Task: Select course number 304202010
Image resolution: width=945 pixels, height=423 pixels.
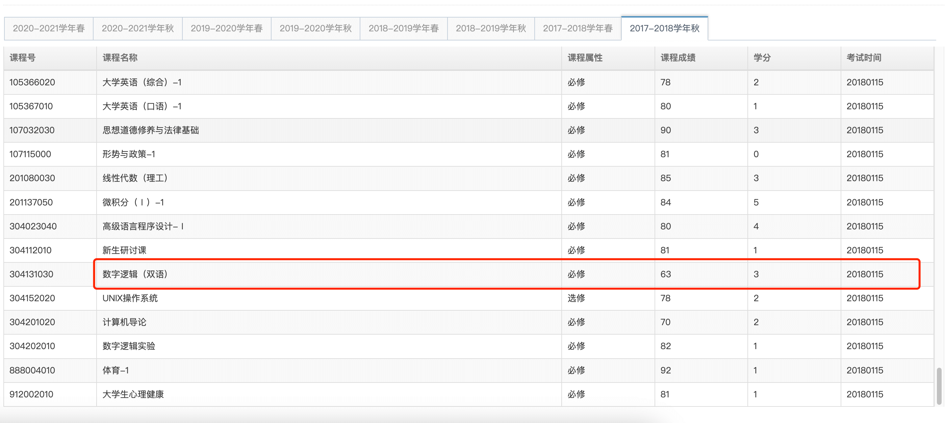Action: 32,346
